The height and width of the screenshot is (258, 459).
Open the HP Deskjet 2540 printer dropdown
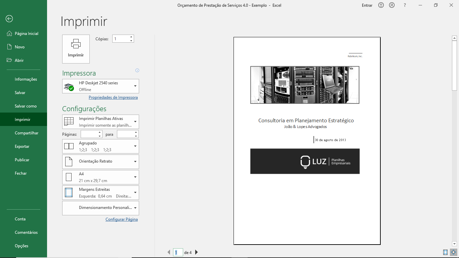100,86
